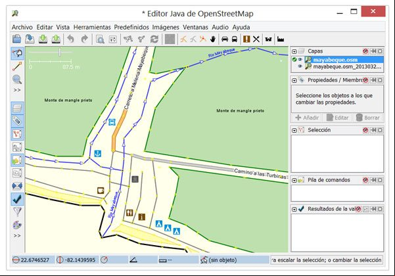Open a file with the folder icon
The image size is (395, 276).
17,39
